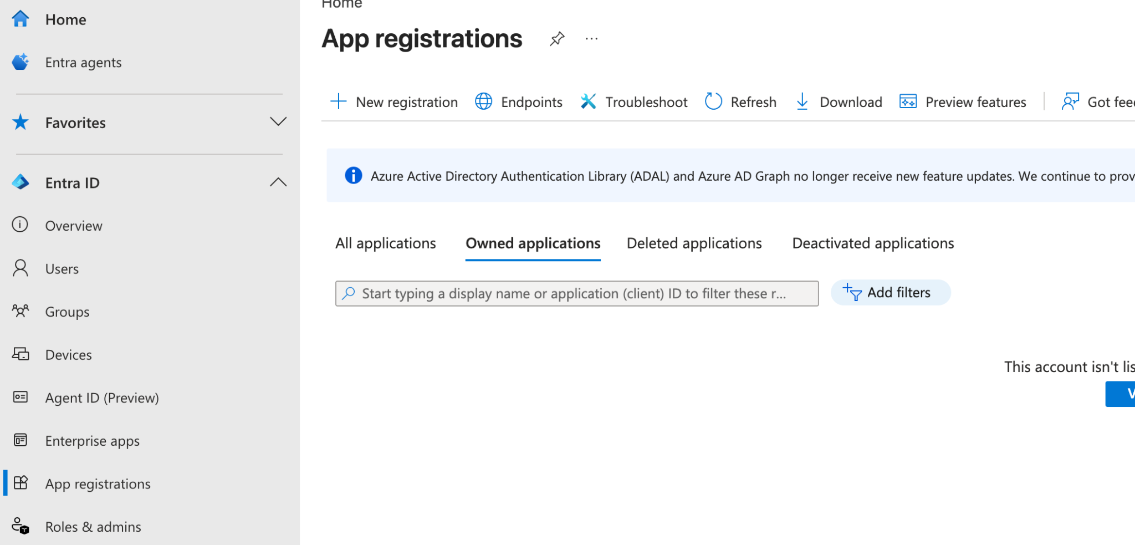1135x545 pixels.
Task: Go to Groups in sidebar
Action: pyautogui.click(x=67, y=312)
